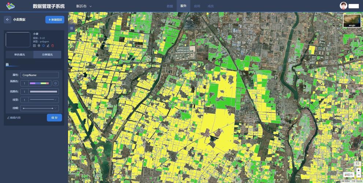Click the pencil edit icon for 小麦 layer

tap(48, 46)
